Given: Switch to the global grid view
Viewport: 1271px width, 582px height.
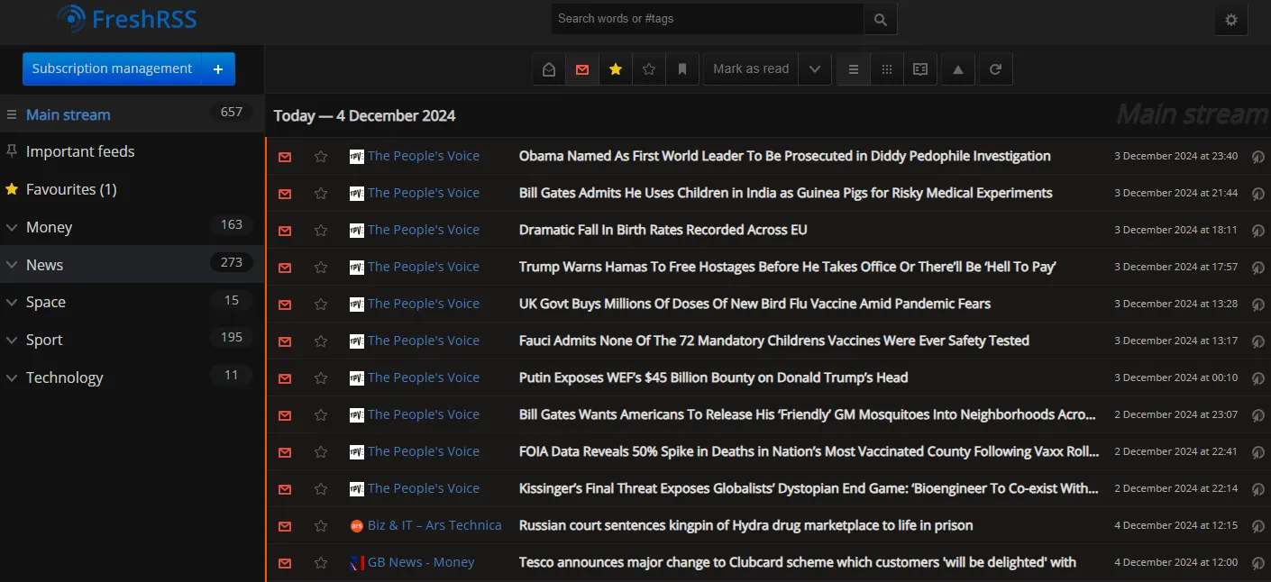Looking at the screenshot, I should pyautogui.click(x=887, y=69).
